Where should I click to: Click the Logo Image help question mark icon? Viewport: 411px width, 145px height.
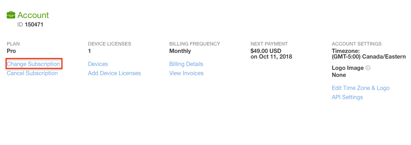point(368,68)
